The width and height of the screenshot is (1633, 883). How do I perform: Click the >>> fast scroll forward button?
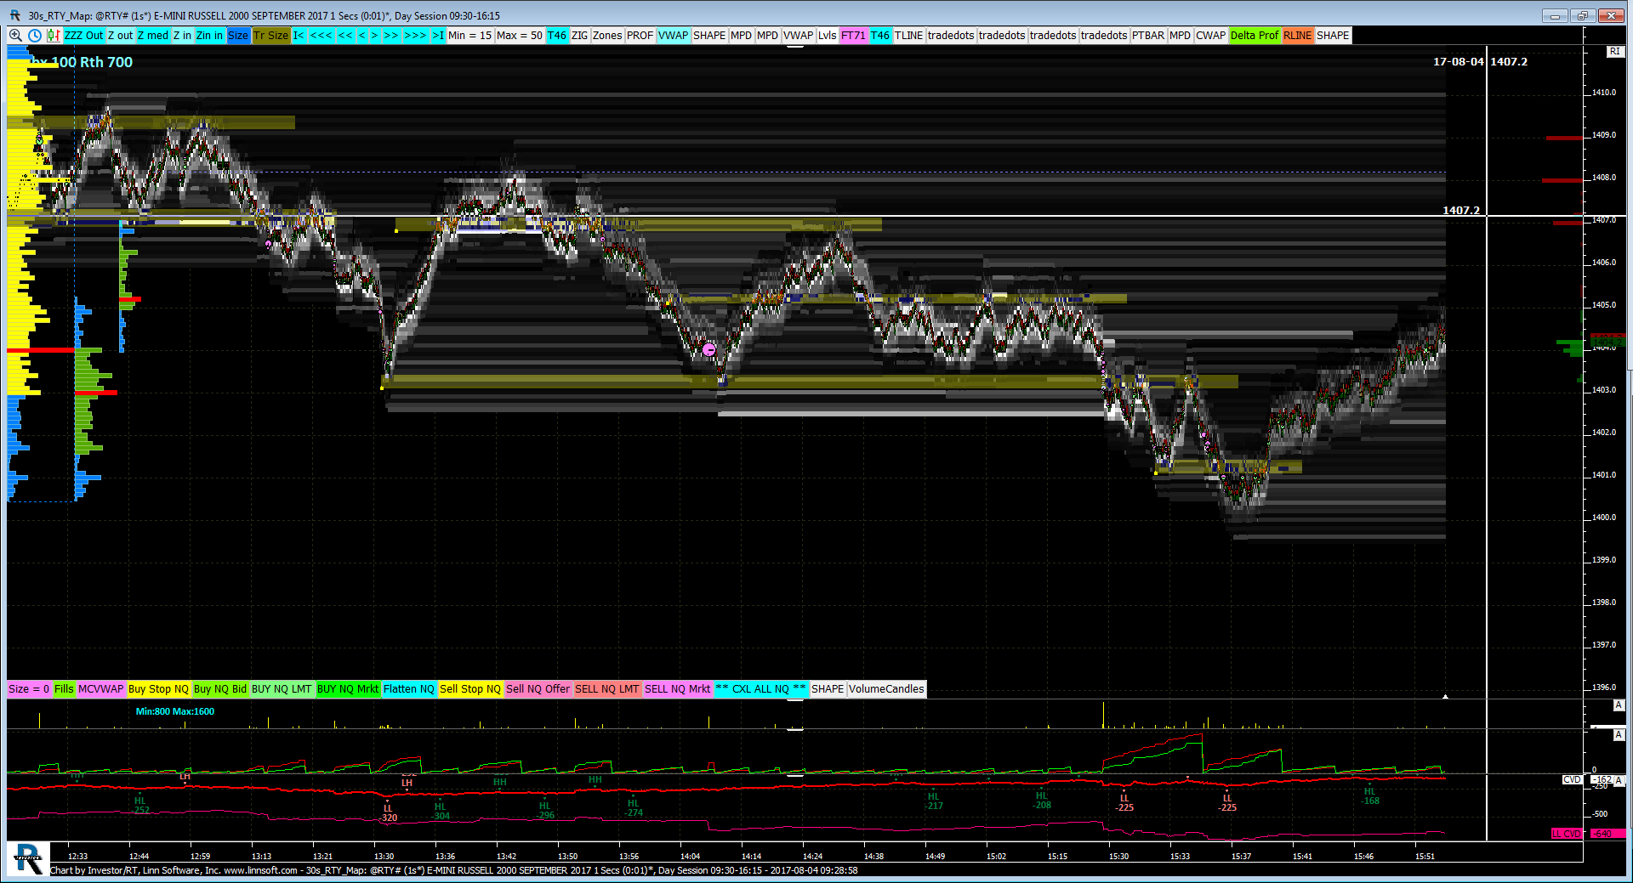coord(415,36)
